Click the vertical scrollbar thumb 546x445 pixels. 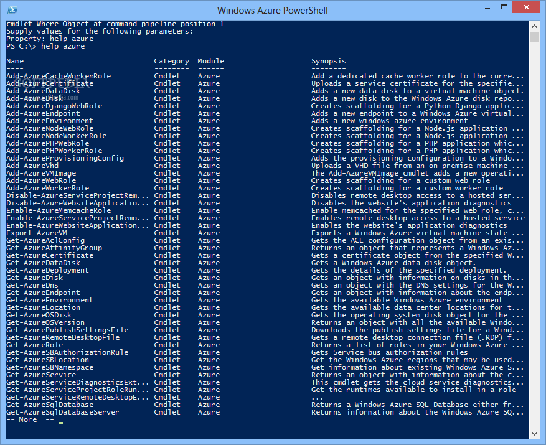[x=534, y=37]
